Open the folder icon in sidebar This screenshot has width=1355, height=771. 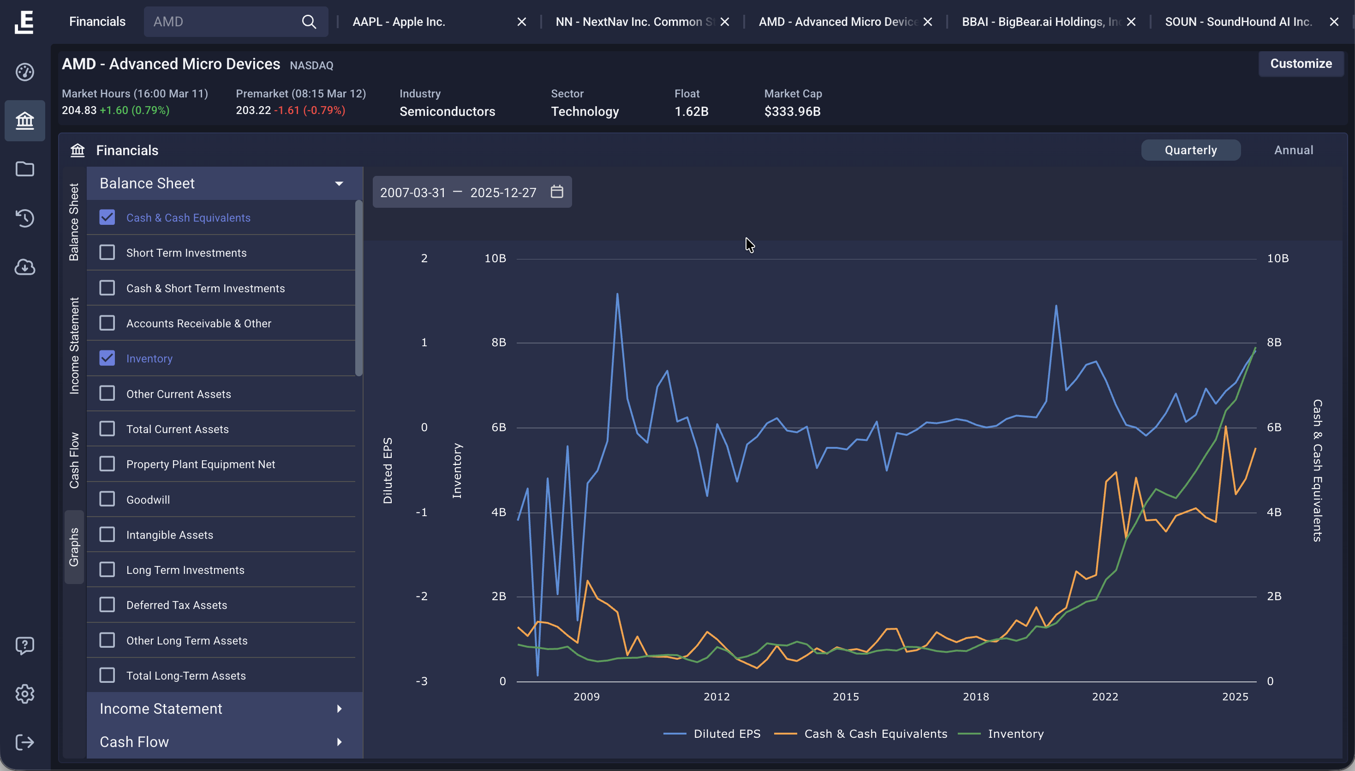[25, 169]
